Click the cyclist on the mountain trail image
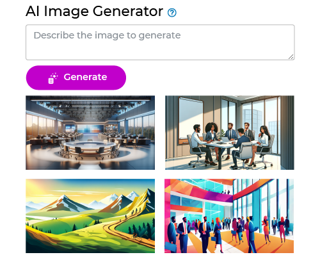 (x=136, y=236)
